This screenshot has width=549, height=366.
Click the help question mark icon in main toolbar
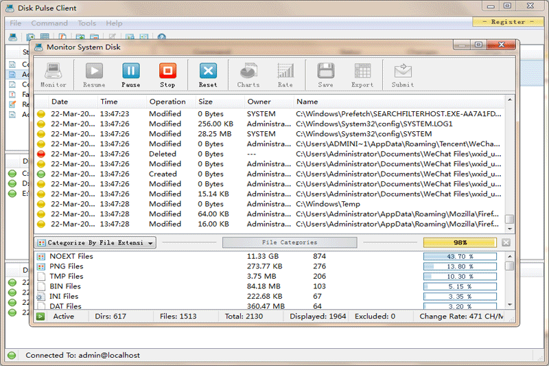click(161, 37)
